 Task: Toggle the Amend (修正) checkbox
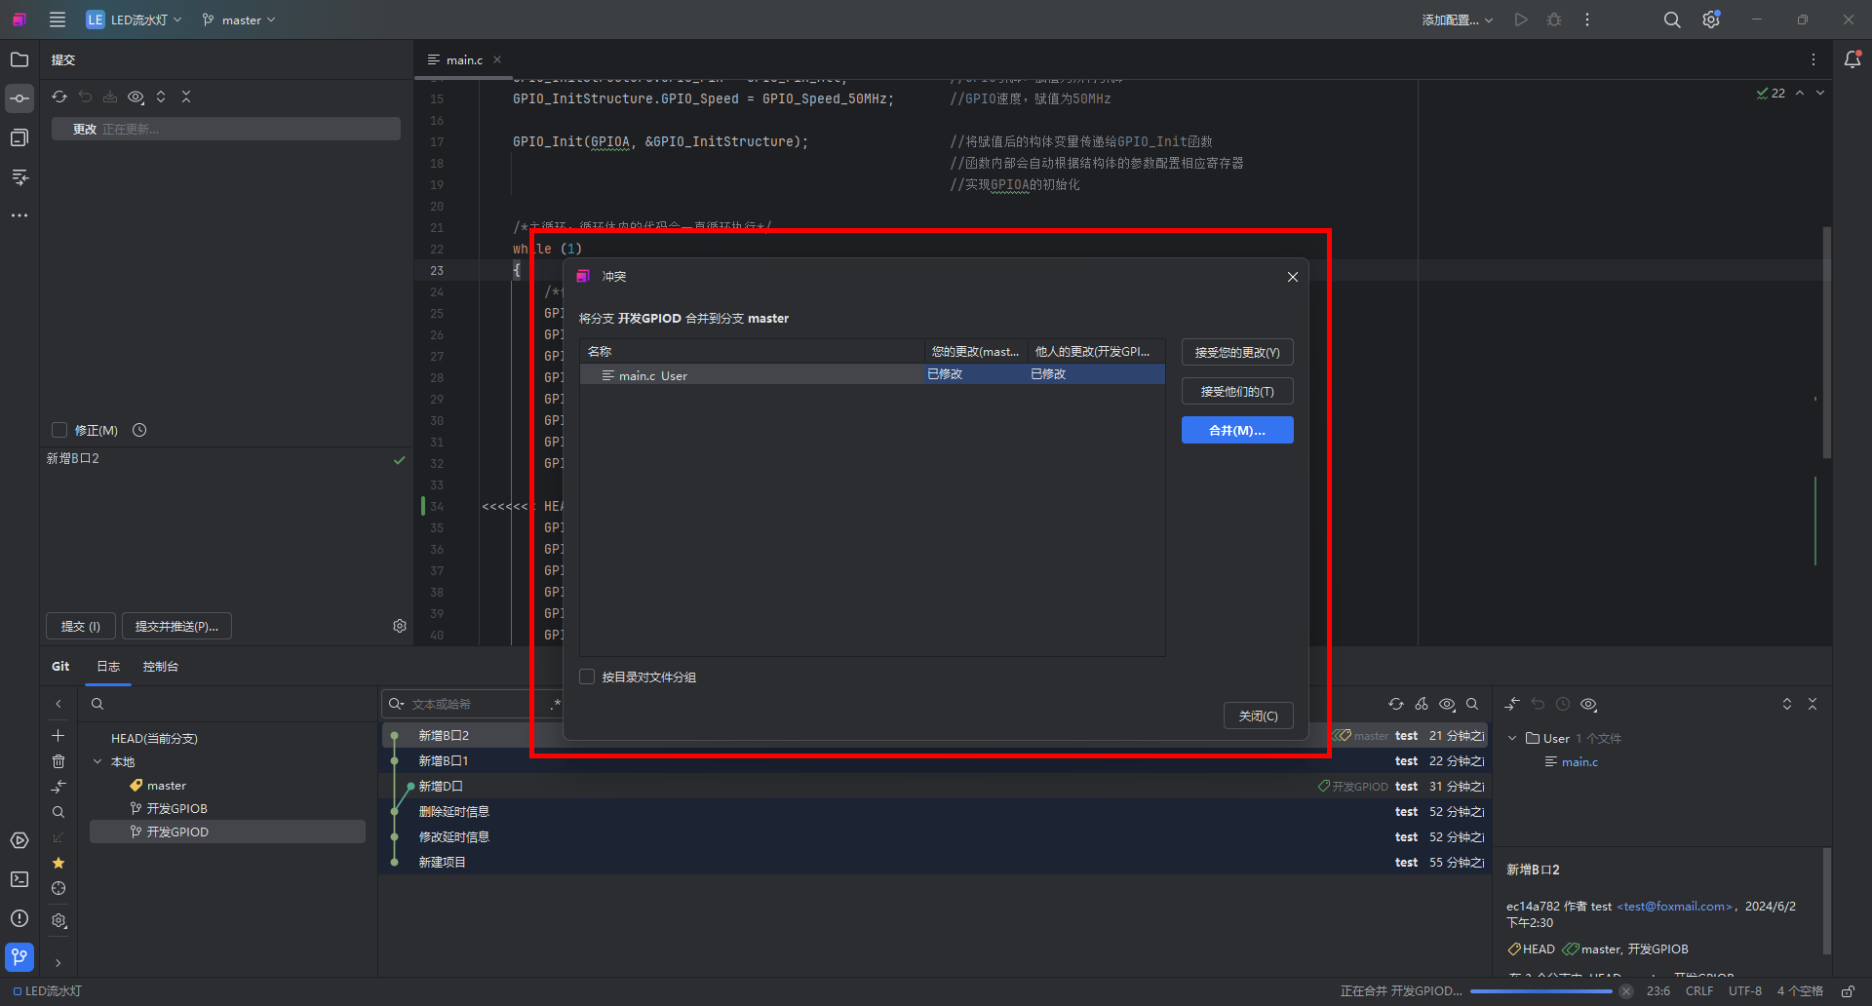[x=59, y=430]
